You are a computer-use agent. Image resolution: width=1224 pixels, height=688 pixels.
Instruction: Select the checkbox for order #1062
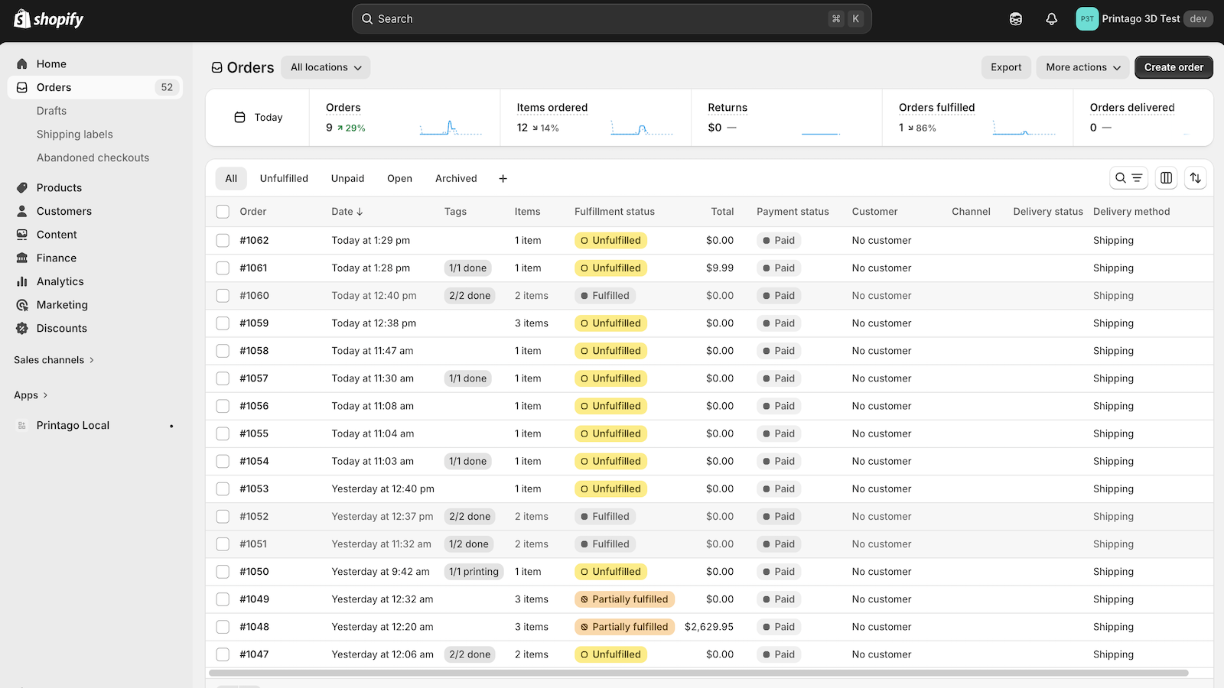[x=223, y=240]
